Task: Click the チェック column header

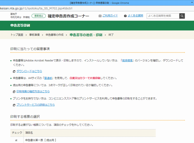Action: [17, 133]
